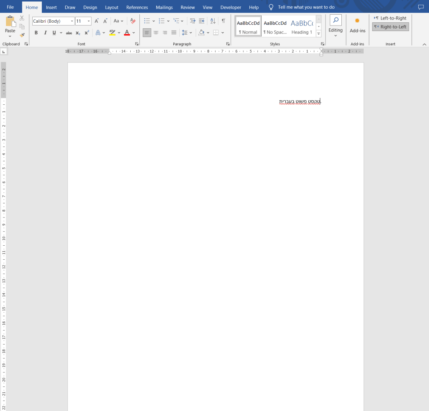Select the Format Painter brush
429x411 pixels.
point(22,35)
